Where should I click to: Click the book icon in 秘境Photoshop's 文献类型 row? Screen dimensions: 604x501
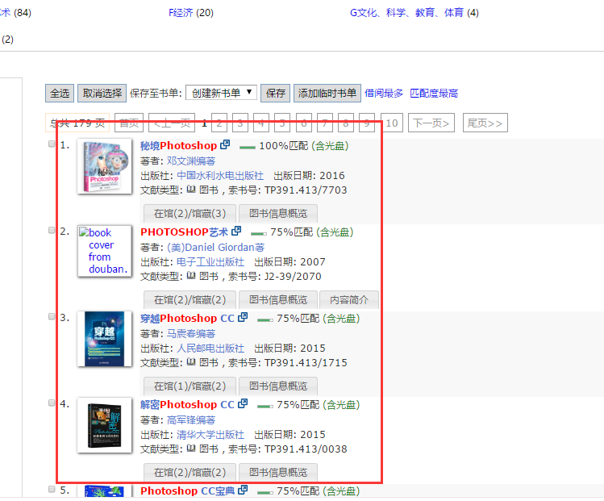coord(191,190)
